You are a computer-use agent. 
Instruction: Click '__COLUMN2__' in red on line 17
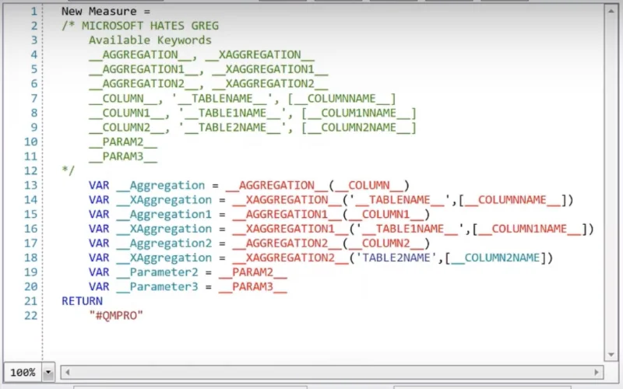[386, 244]
